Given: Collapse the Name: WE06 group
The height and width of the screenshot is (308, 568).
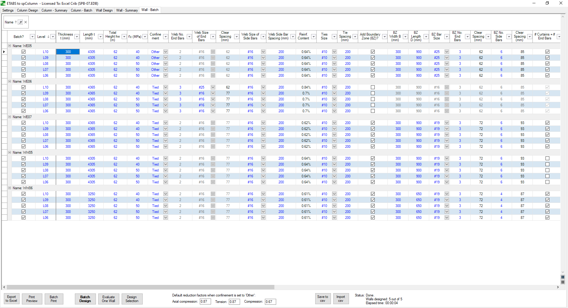Looking at the screenshot, I should coord(9,81).
